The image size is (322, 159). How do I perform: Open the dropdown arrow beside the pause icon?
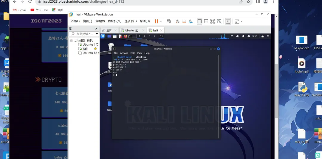click(x=161, y=21)
